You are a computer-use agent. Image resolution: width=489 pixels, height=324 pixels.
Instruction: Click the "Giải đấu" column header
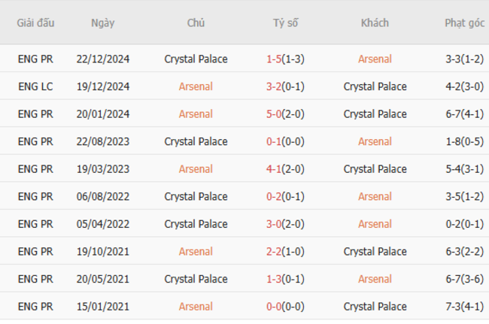[35, 23]
